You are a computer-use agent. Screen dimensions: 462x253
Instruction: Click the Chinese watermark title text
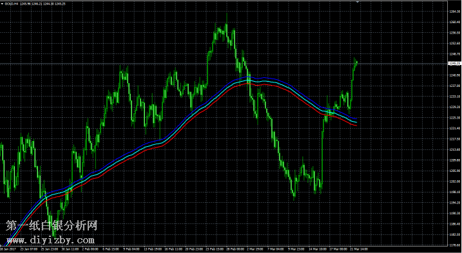52,226
